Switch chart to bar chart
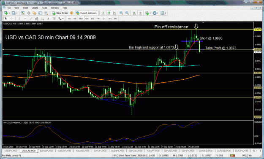Viewport: 264px width, 159px height. [x=103, y=13]
